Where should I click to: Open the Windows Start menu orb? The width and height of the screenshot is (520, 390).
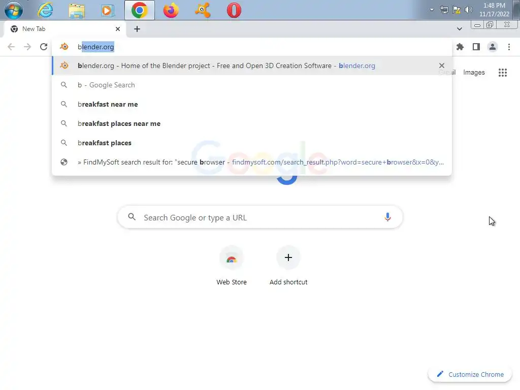pyautogui.click(x=13, y=10)
